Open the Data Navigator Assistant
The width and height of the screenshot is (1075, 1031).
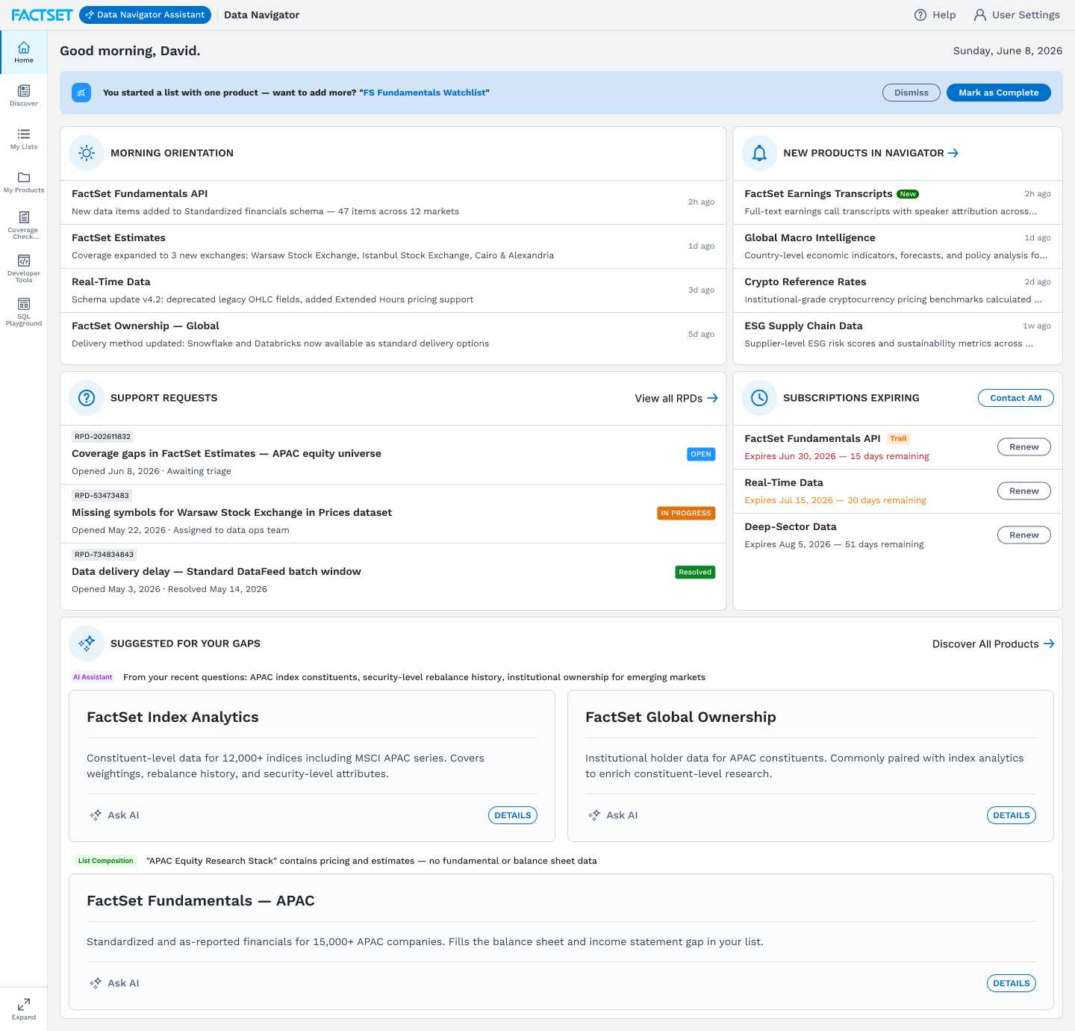coord(145,15)
